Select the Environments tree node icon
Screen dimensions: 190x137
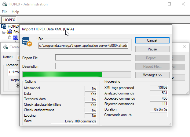tap(10, 32)
